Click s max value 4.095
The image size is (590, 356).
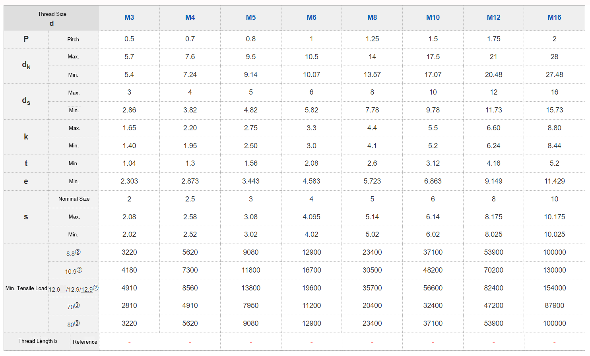click(311, 217)
